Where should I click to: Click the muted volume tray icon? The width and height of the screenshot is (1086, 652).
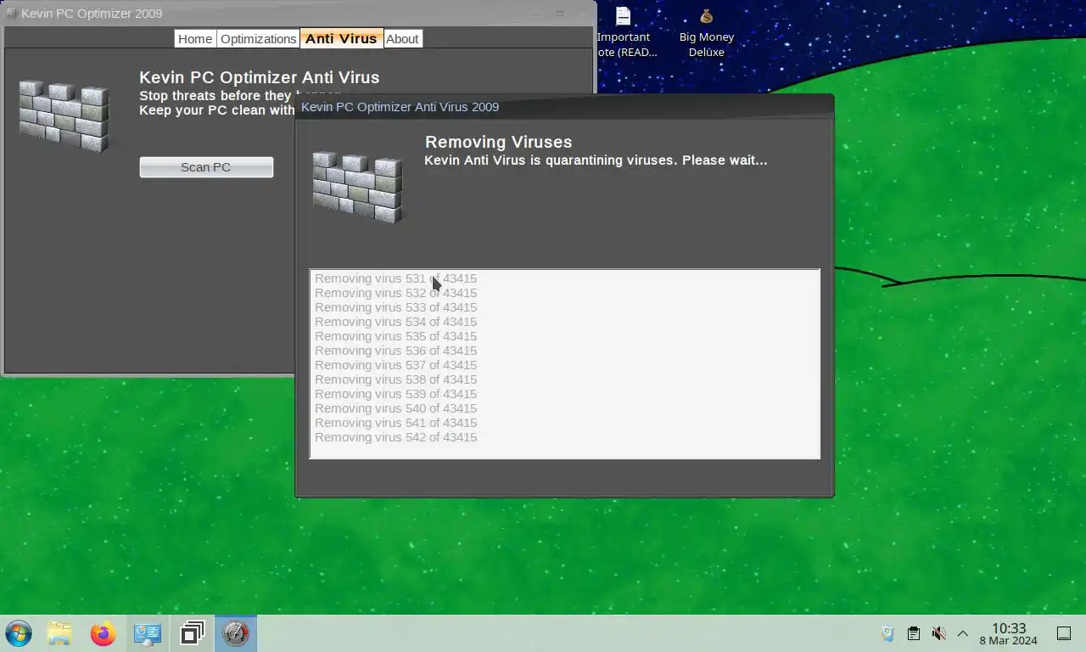click(x=938, y=633)
